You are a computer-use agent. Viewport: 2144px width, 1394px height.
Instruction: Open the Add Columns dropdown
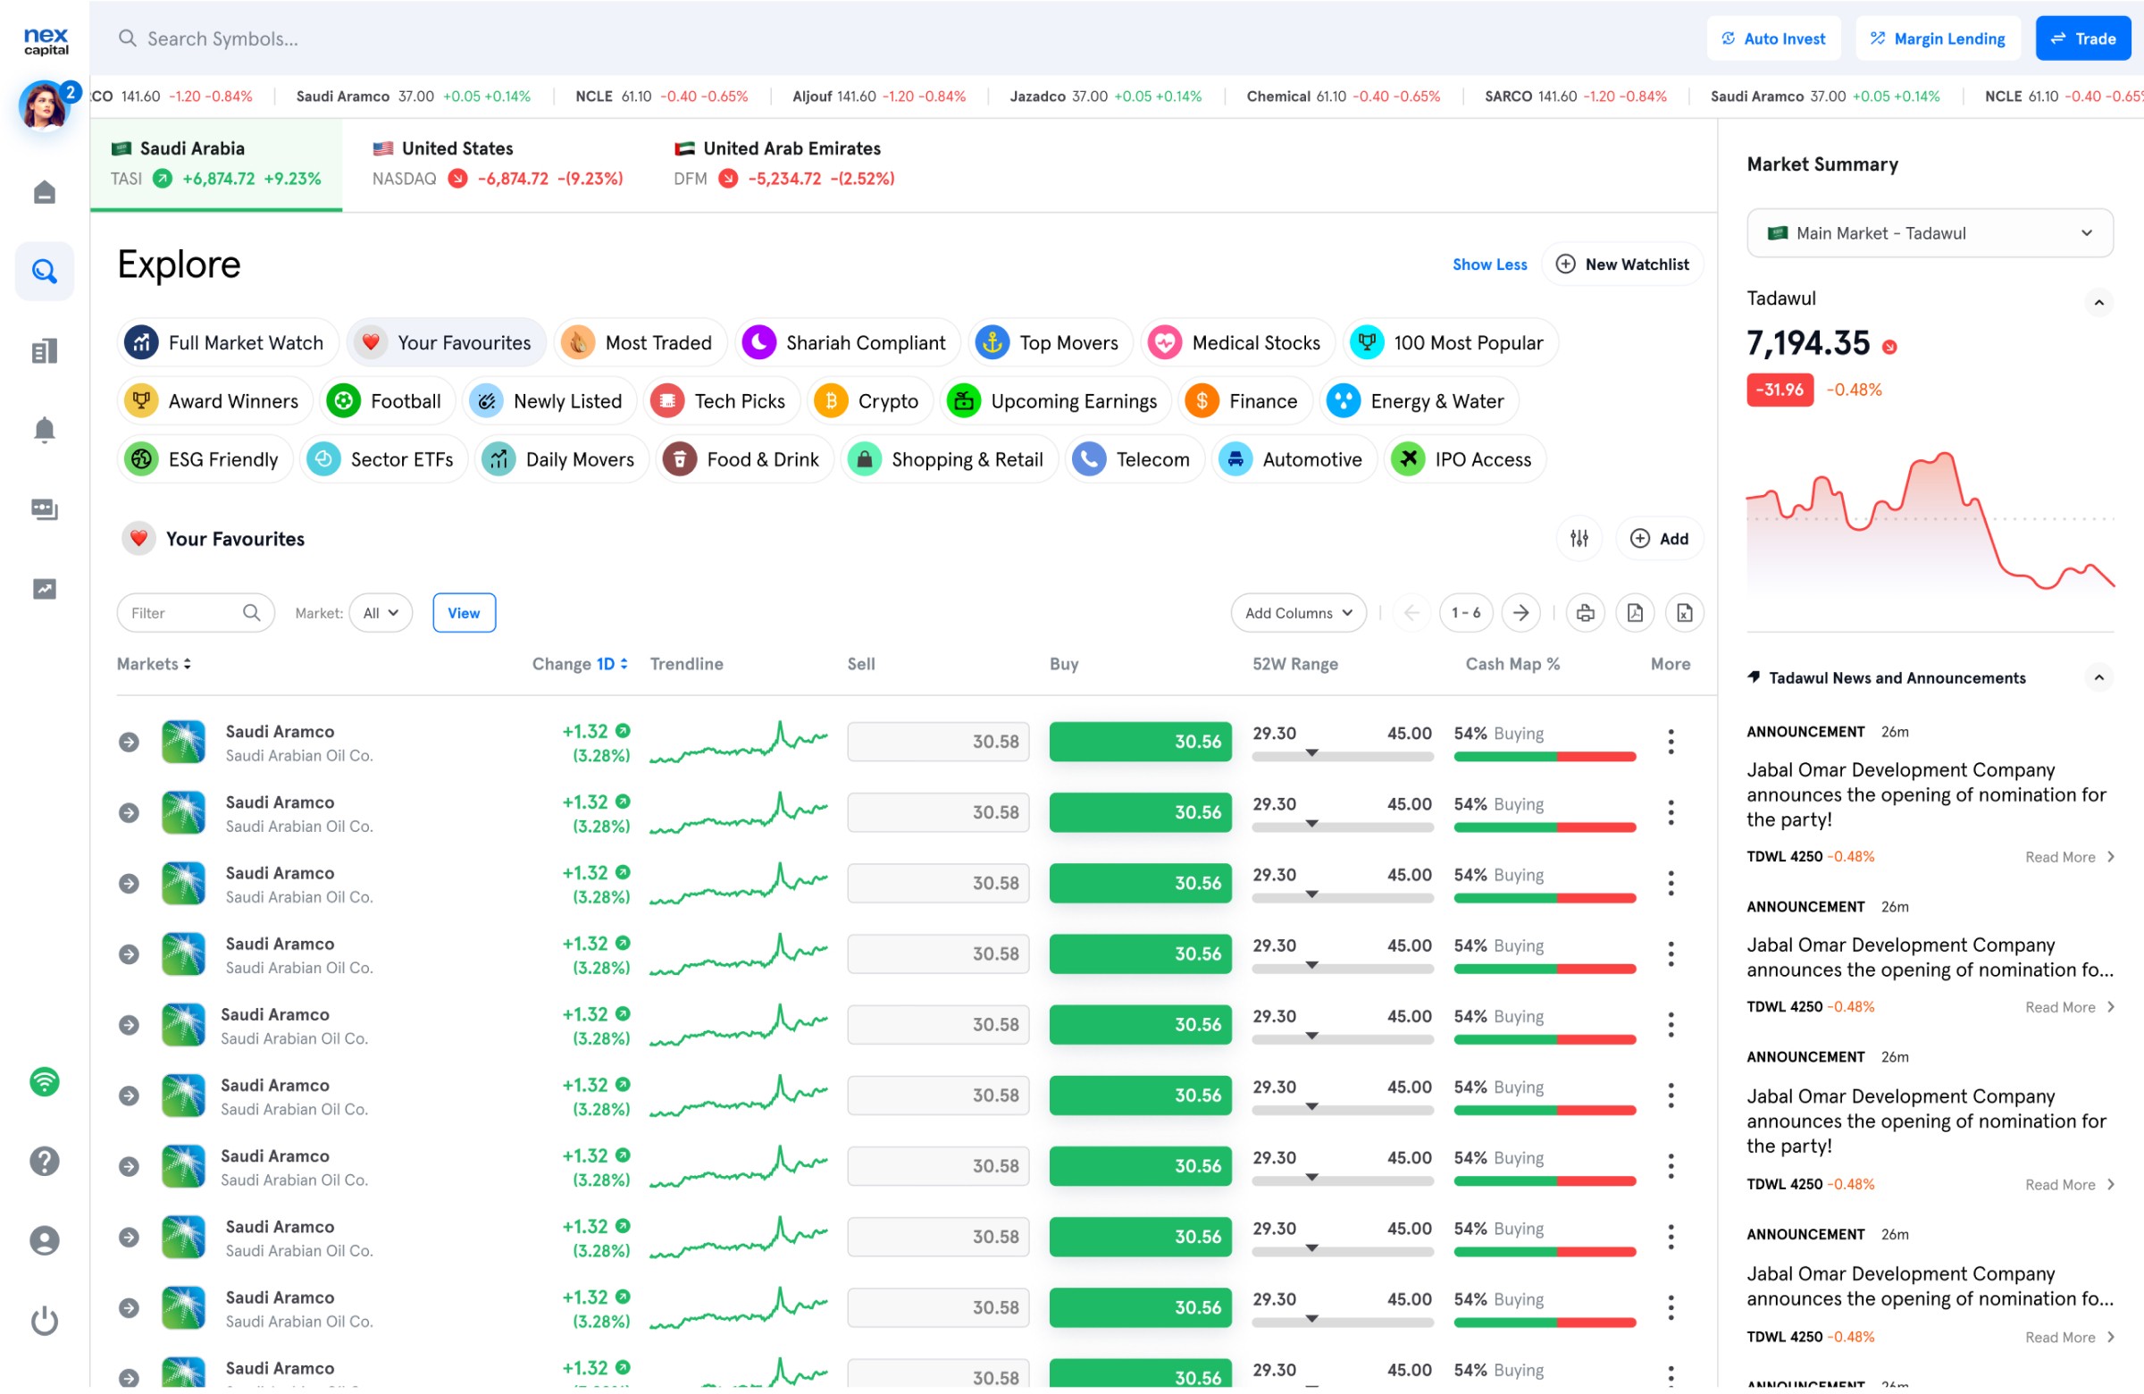click(x=1298, y=614)
